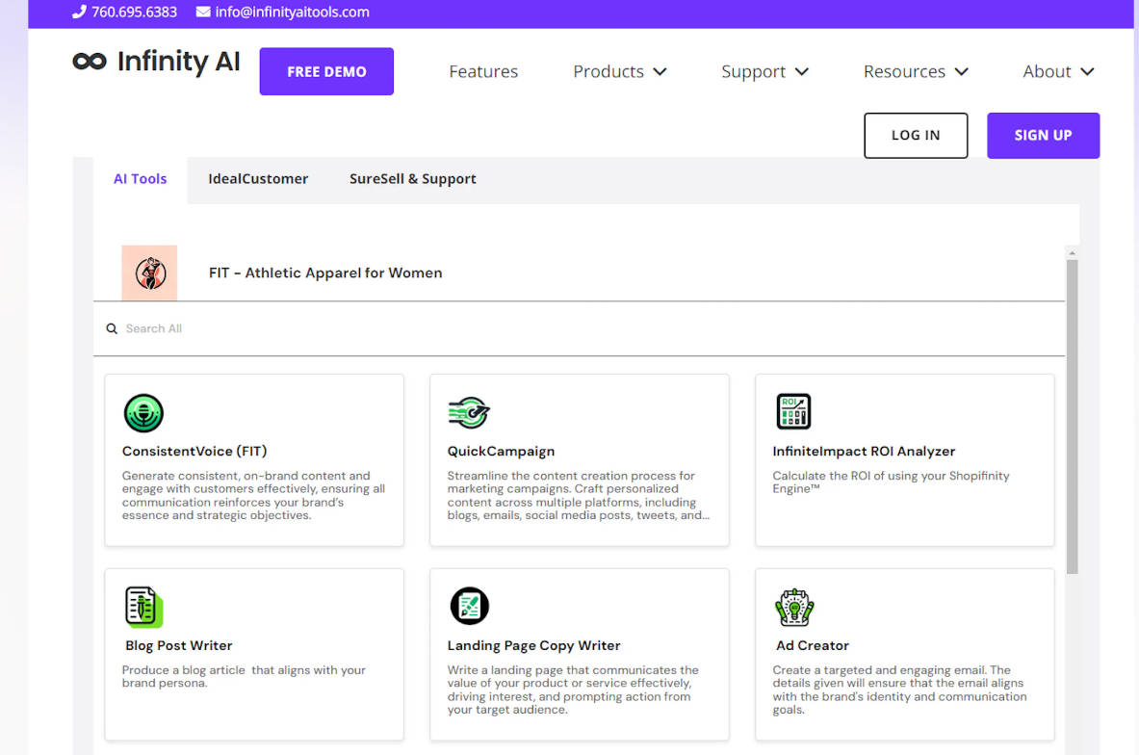
Task: Select the Blog Post Writer document icon
Action: [143, 606]
